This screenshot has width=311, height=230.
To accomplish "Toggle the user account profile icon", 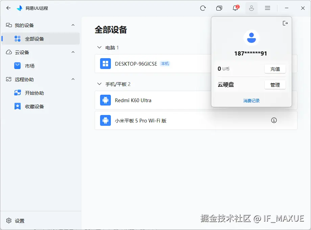I will (252, 8).
